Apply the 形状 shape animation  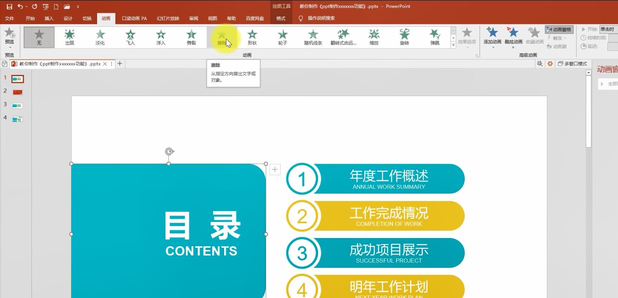[x=252, y=37]
